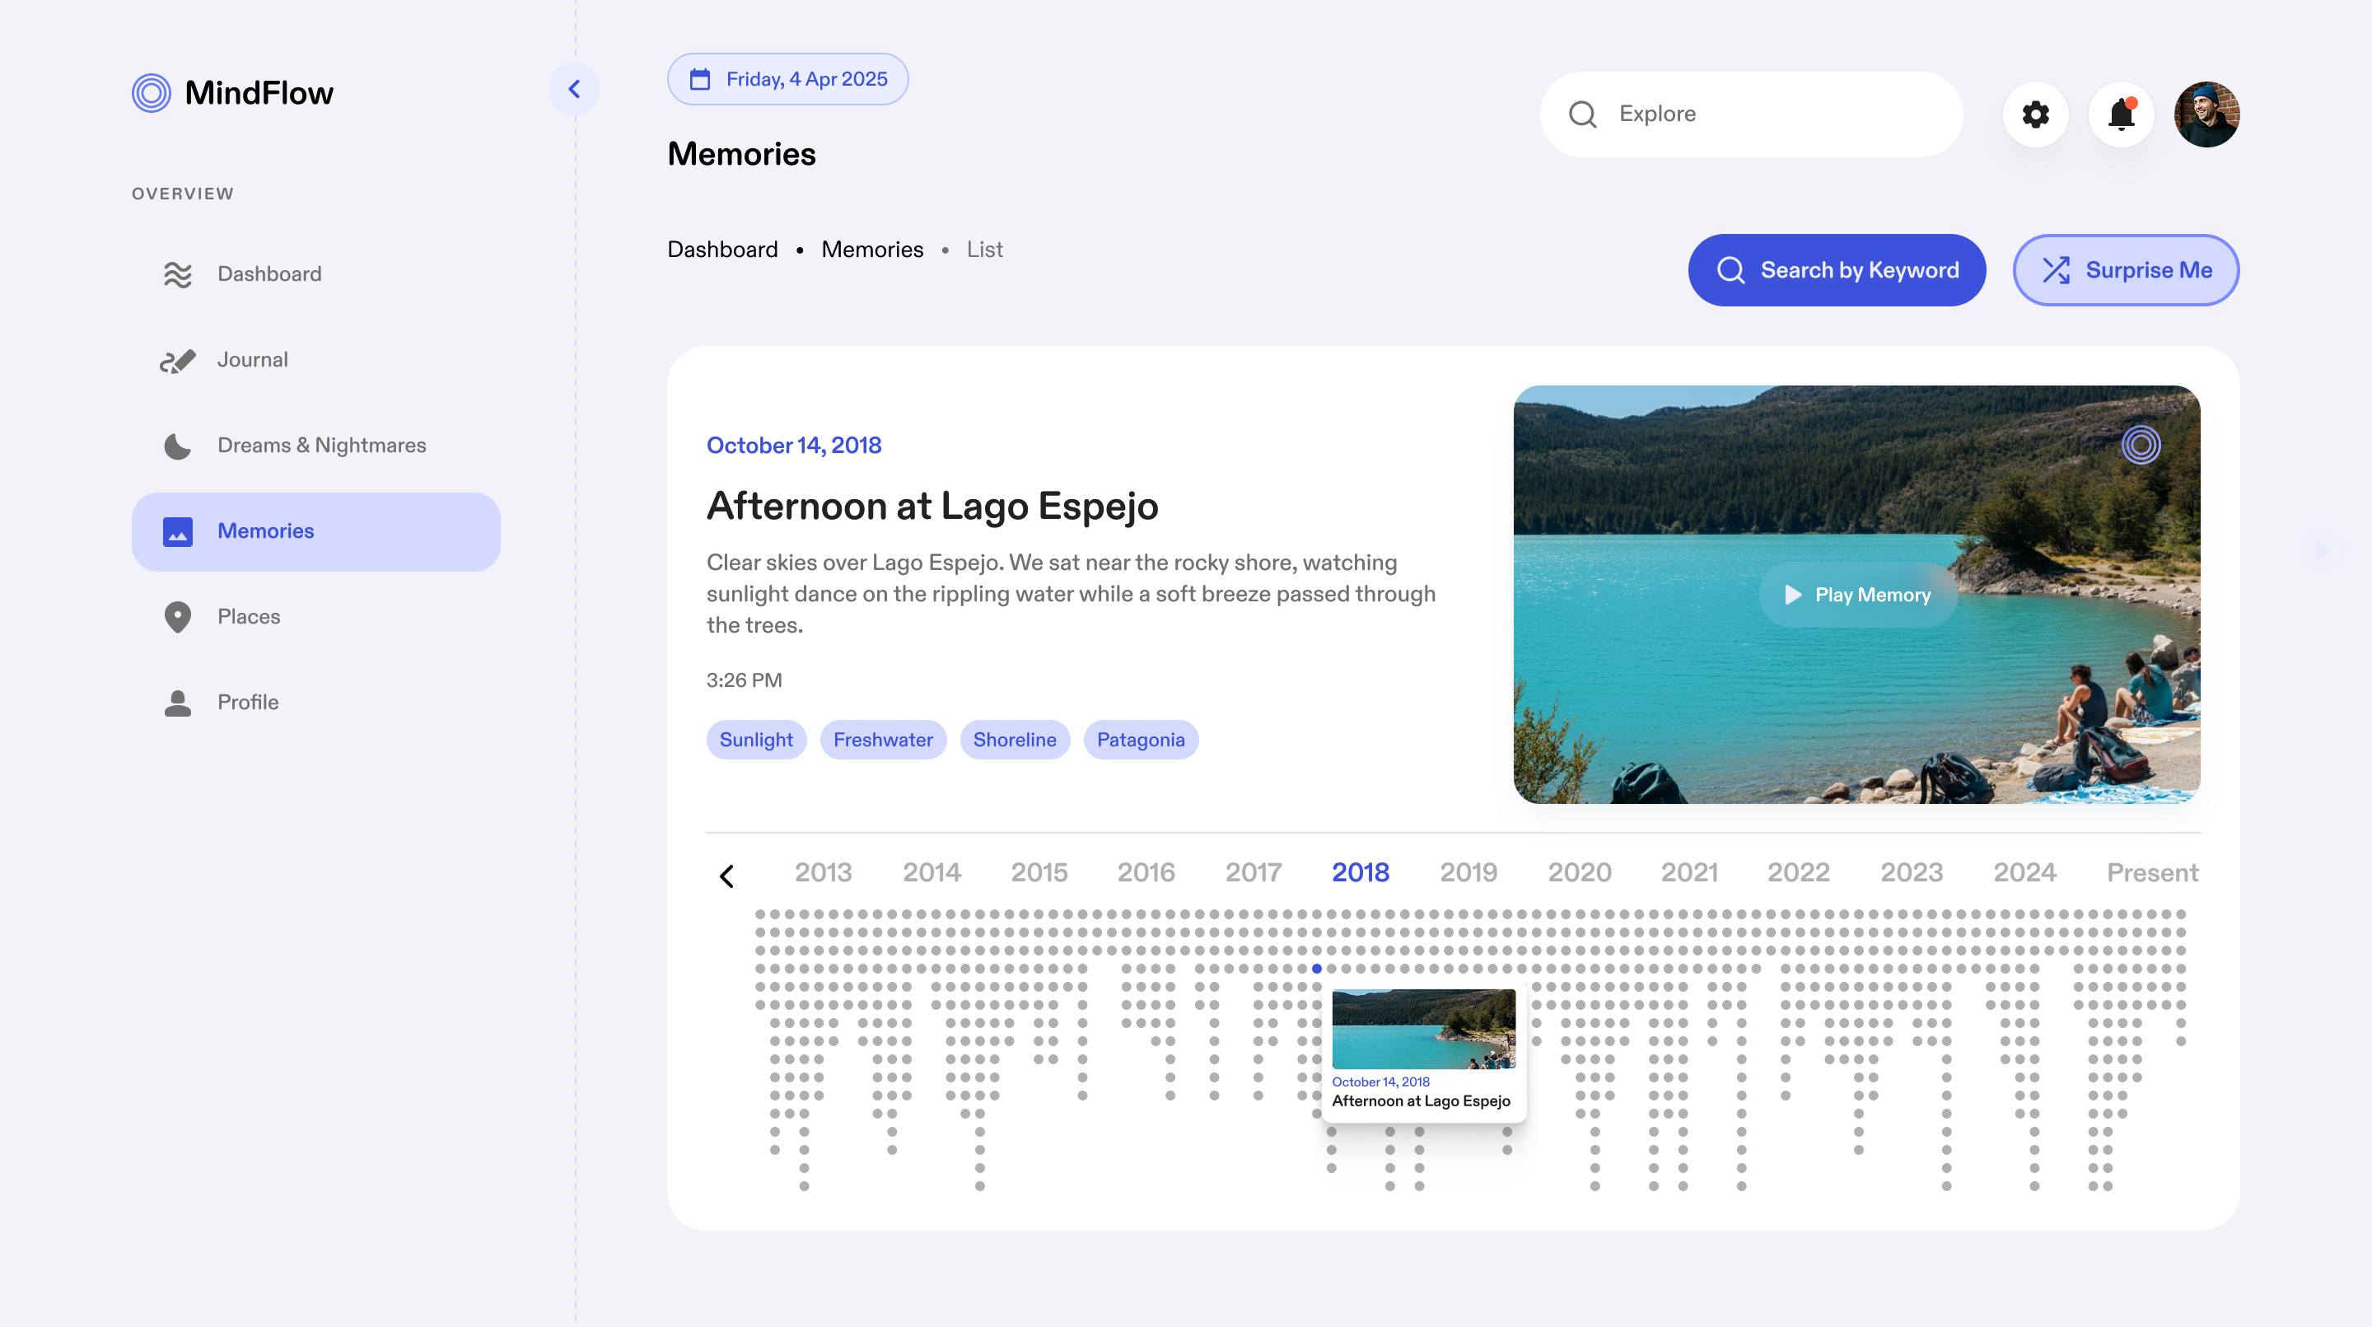Open the user avatar menu
Viewport: 2372px width, 1327px height.
click(x=2207, y=114)
